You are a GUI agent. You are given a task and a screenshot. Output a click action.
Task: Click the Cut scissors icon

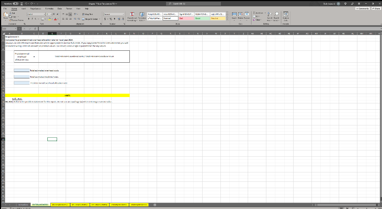(x=10, y=13)
